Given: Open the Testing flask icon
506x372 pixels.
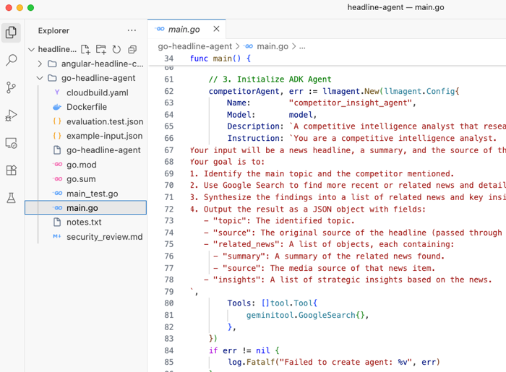Looking at the screenshot, I should [x=11, y=198].
